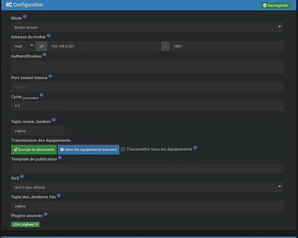Click the Port socket interne field

pyautogui.click(x=147, y=87)
